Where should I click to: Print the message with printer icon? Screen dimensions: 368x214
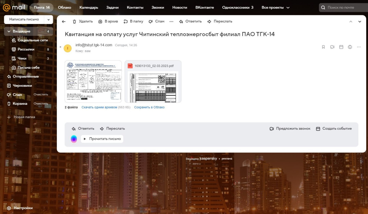[x=350, y=47]
